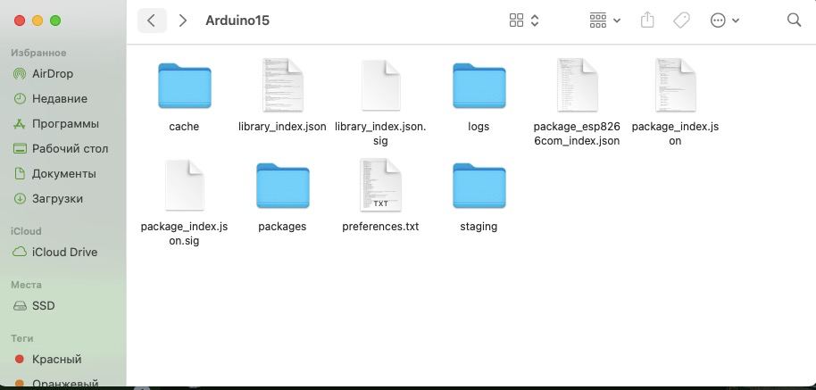The width and height of the screenshot is (816, 390).
Task: Select package_esp8266com_index.json file icon
Action: (577, 85)
